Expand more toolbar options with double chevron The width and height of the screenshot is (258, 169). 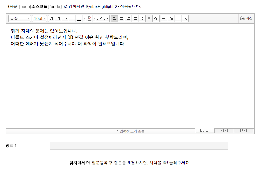coord(149,18)
